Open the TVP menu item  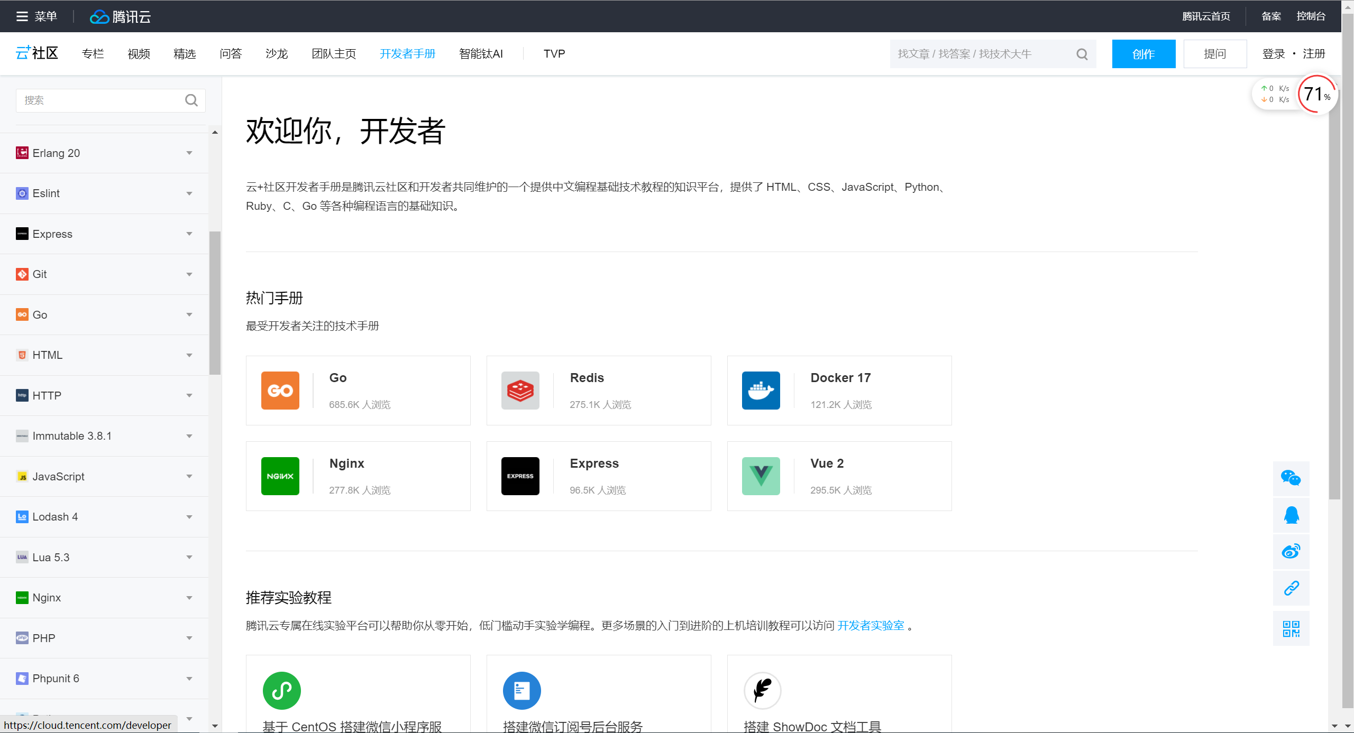click(x=553, y=53)
